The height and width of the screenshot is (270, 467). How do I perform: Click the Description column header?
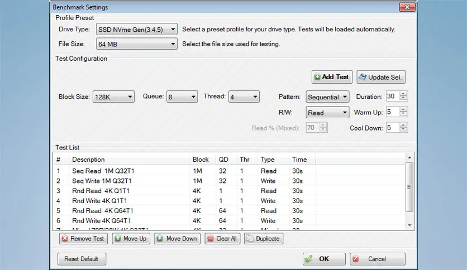click(x=129, y=160)
